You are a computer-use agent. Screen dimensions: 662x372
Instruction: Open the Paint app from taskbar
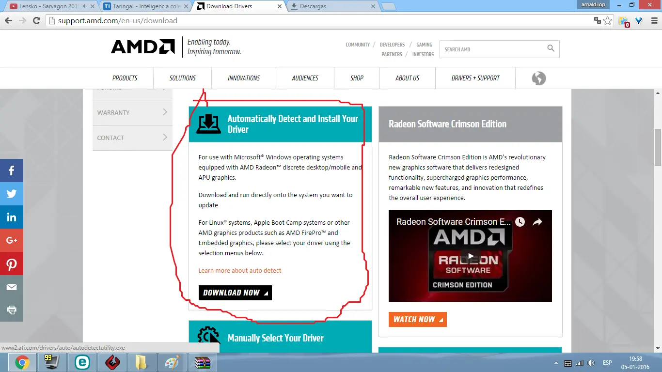172,362
